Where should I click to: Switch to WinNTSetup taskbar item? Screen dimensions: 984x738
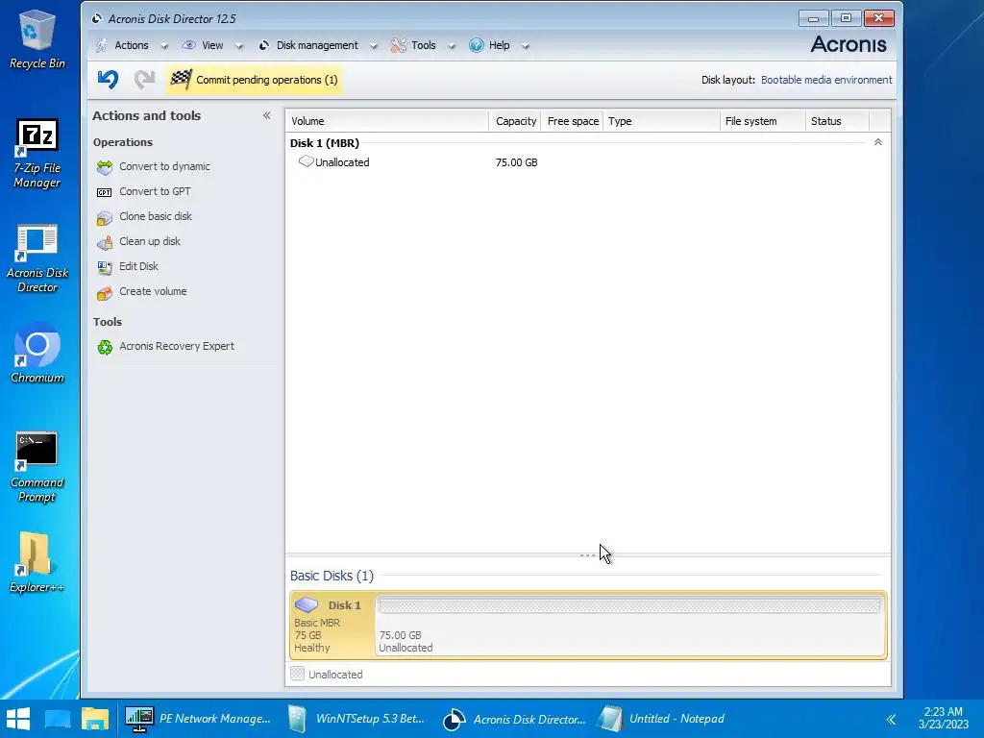357,719
